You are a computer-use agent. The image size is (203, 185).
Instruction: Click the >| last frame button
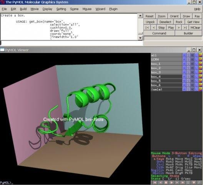click(x=185, y=27)
